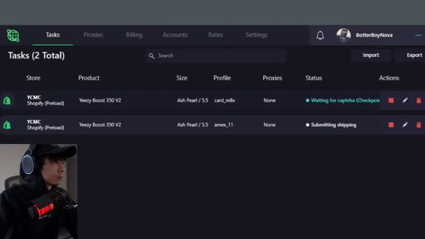Click the Actions column header
The image size is (425, 239).
pos(389,78)
